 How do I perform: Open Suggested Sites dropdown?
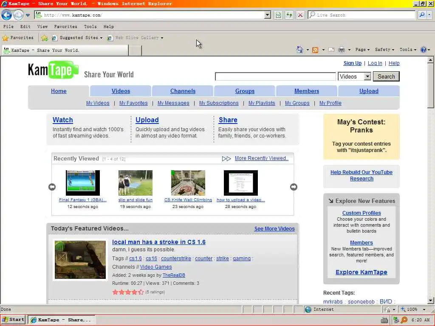pyautogui.click(x=78, y=38)
